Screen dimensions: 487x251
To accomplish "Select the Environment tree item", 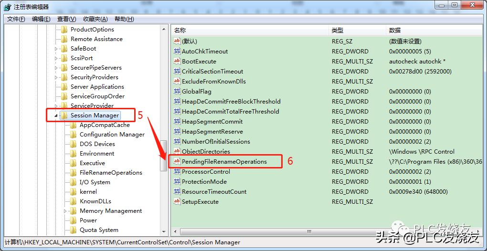I will [x=97, y=154].
